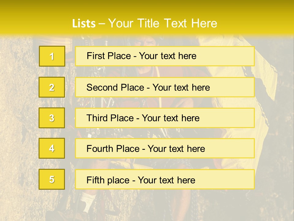Image resolution: width=294 pixels, height=221 pixels.
Task: Click the number 3 yellow box
Action: click(52, 118)
